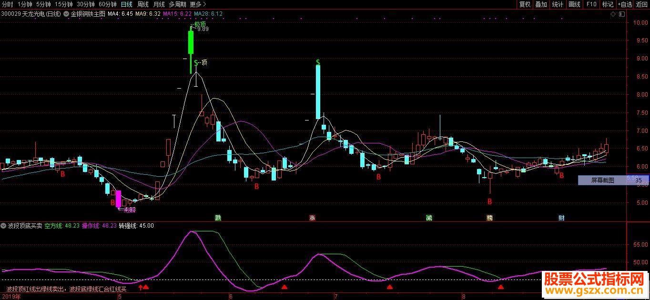Select the 15分钟 period tab
Viewport: 650px width, 300px height.
pos(64,4)
